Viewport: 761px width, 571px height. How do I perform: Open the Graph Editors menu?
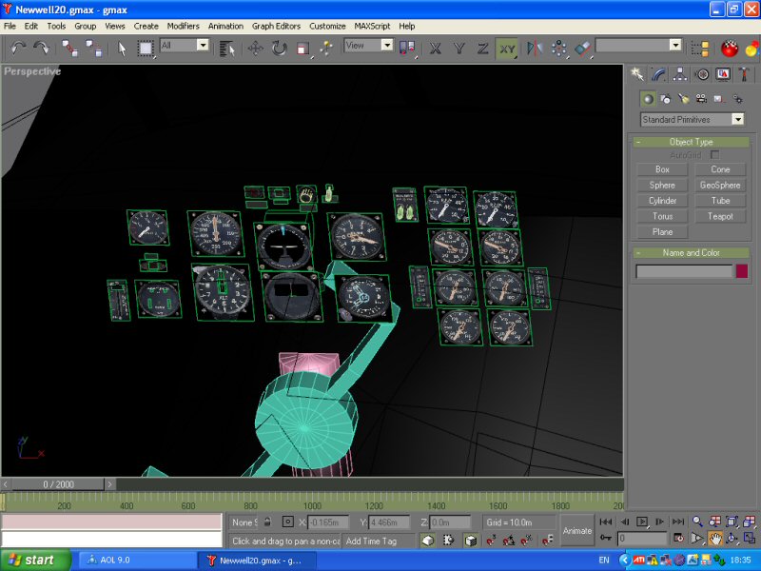point(275,26)
